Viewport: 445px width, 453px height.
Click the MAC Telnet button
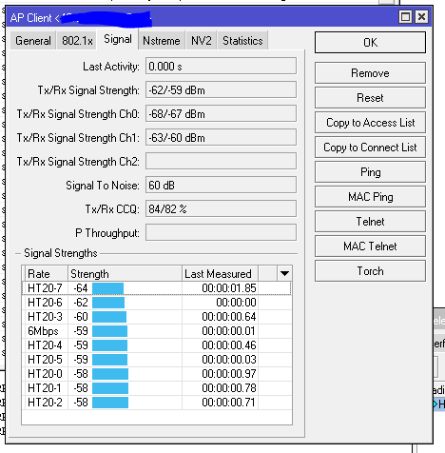point(370,246)
